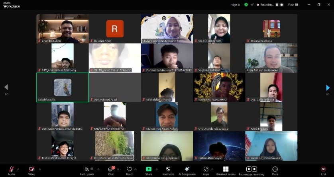This screenshot has width=334, height=177.
Task: Select Ulwiyah Wahdah Mufassirin video tile
Action: pyautogui.click(x=167, y=29)
